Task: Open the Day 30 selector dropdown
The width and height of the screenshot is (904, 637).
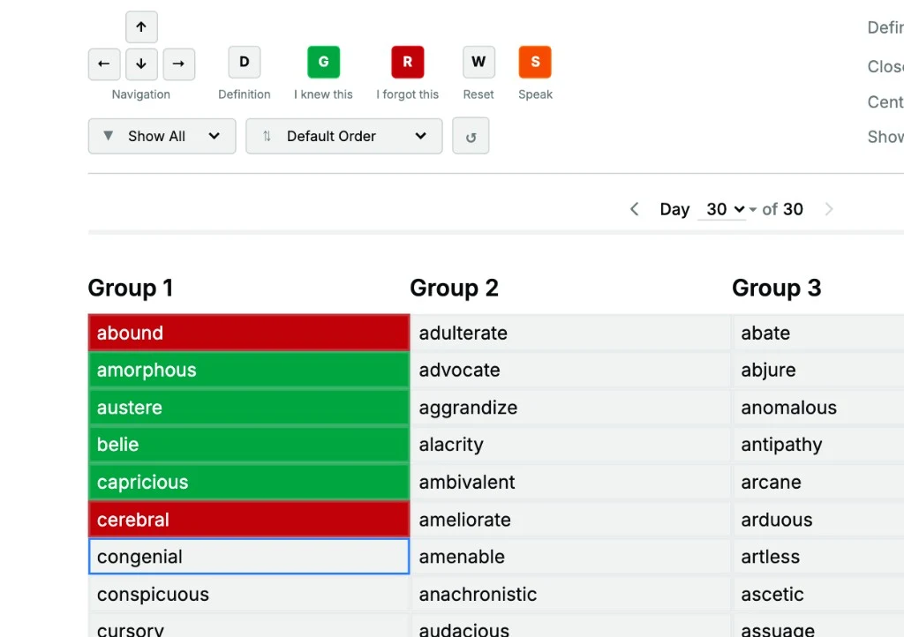Action: coord(726,209)
